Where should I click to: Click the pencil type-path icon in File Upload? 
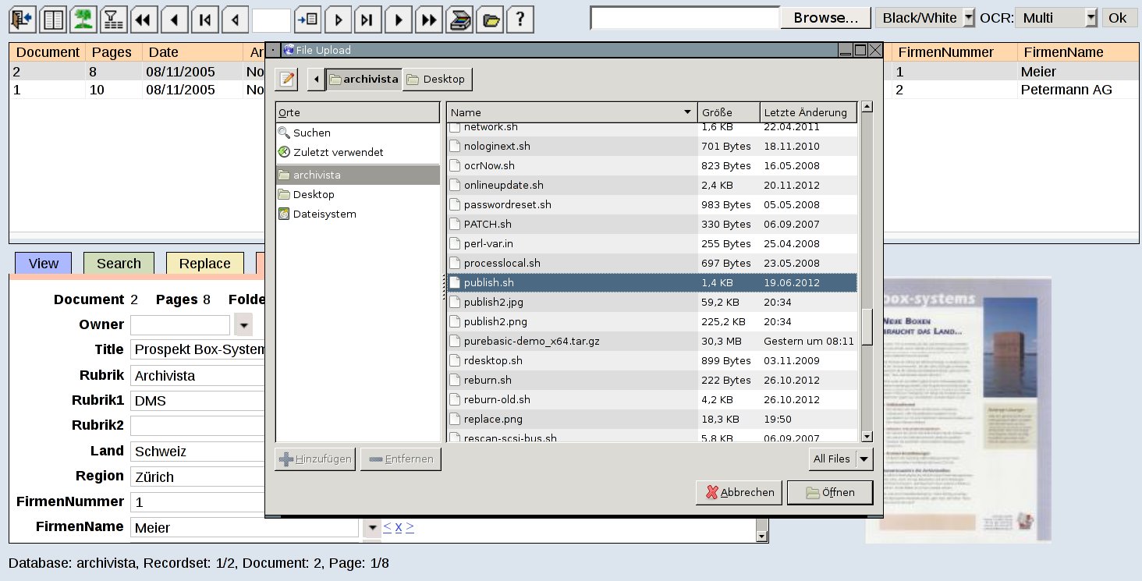point(286,79)
